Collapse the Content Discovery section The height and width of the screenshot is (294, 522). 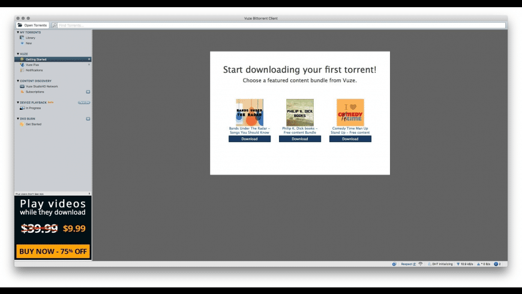(x=18, y=81)
